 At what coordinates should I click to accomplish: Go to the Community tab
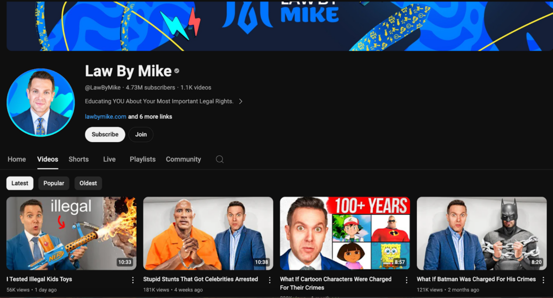pyautogui.click(x=183, y=159)
